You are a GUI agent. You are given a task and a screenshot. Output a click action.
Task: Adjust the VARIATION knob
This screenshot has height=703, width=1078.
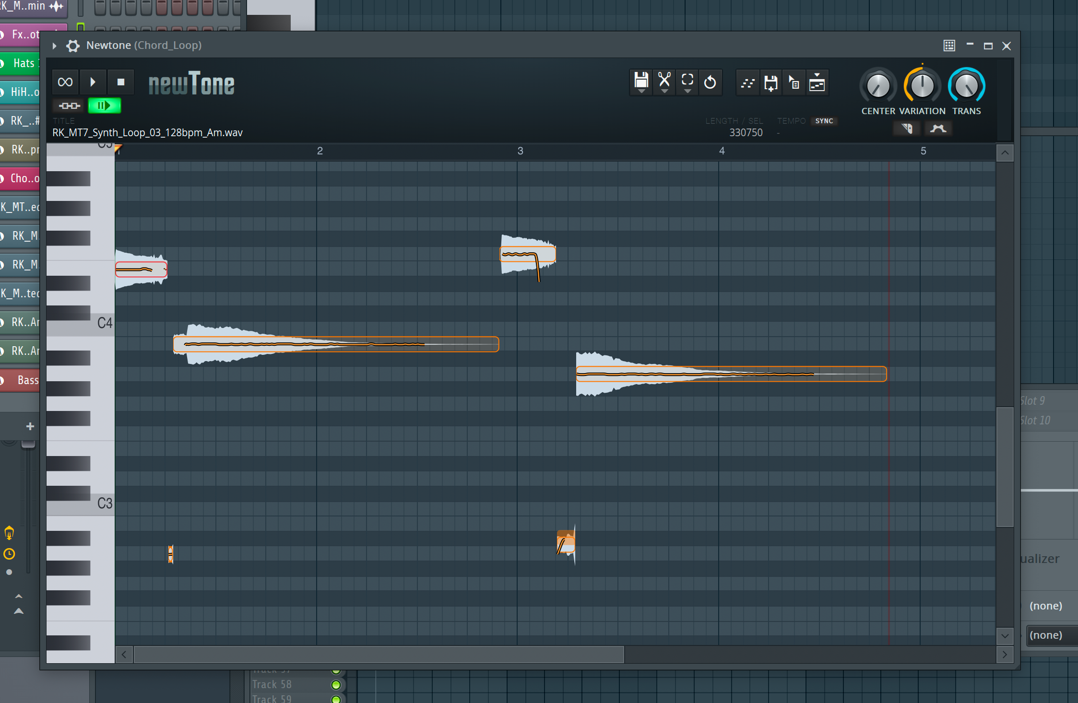point(922,86)
